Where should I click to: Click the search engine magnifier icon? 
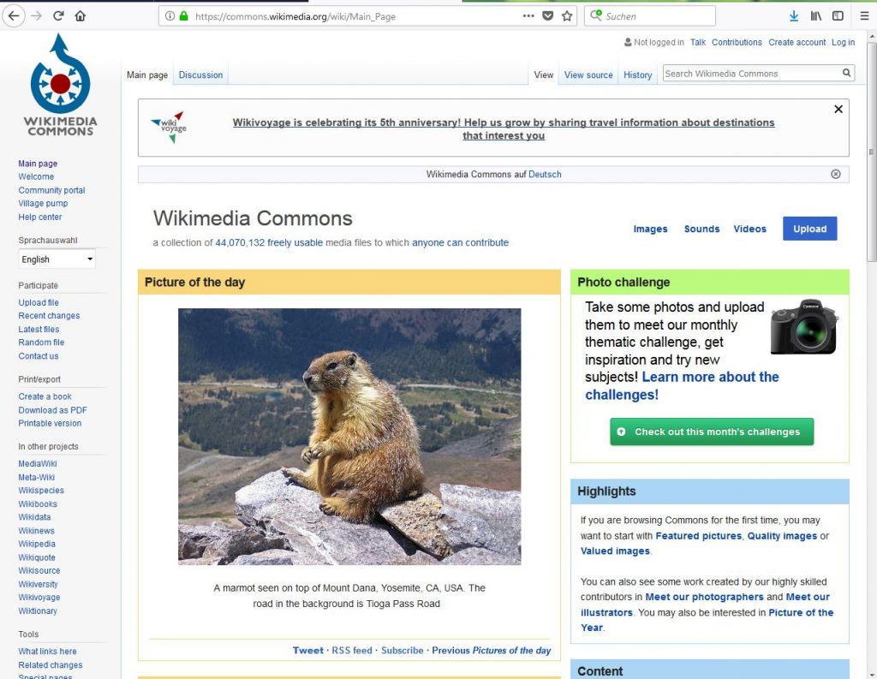(x=596, y=15)
